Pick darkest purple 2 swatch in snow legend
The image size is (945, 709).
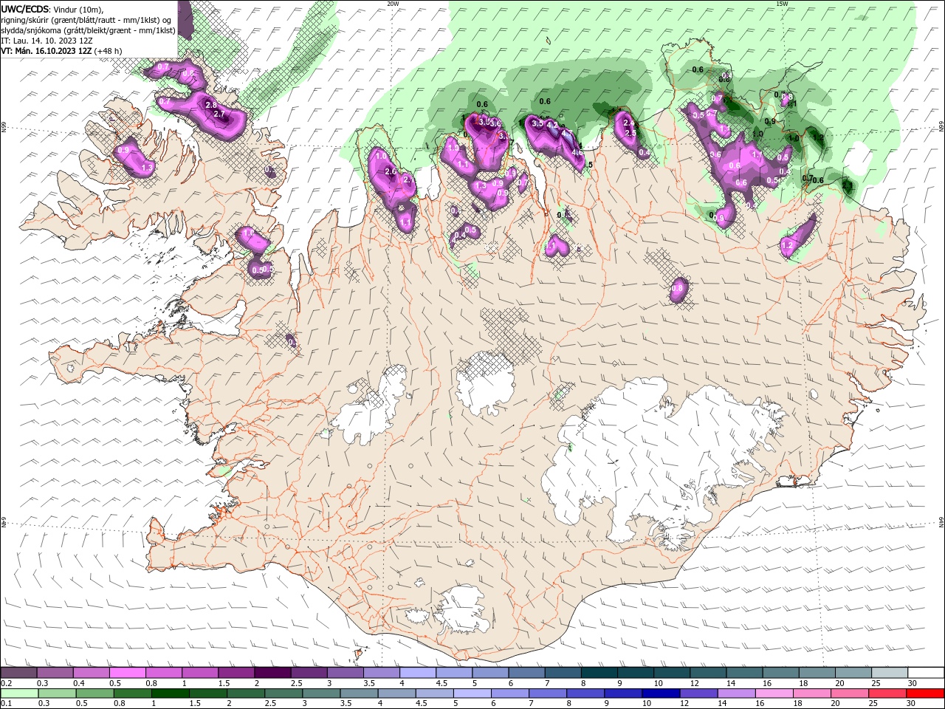[x=272, y=673]
